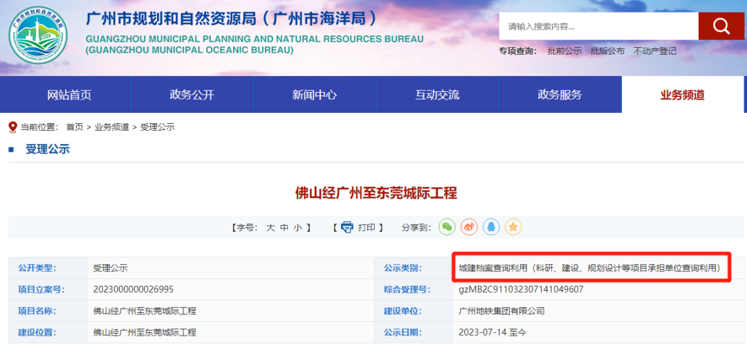Click the 广州市规划和自然资源局 site title
The image size is (747, 355).
point(231,18)
